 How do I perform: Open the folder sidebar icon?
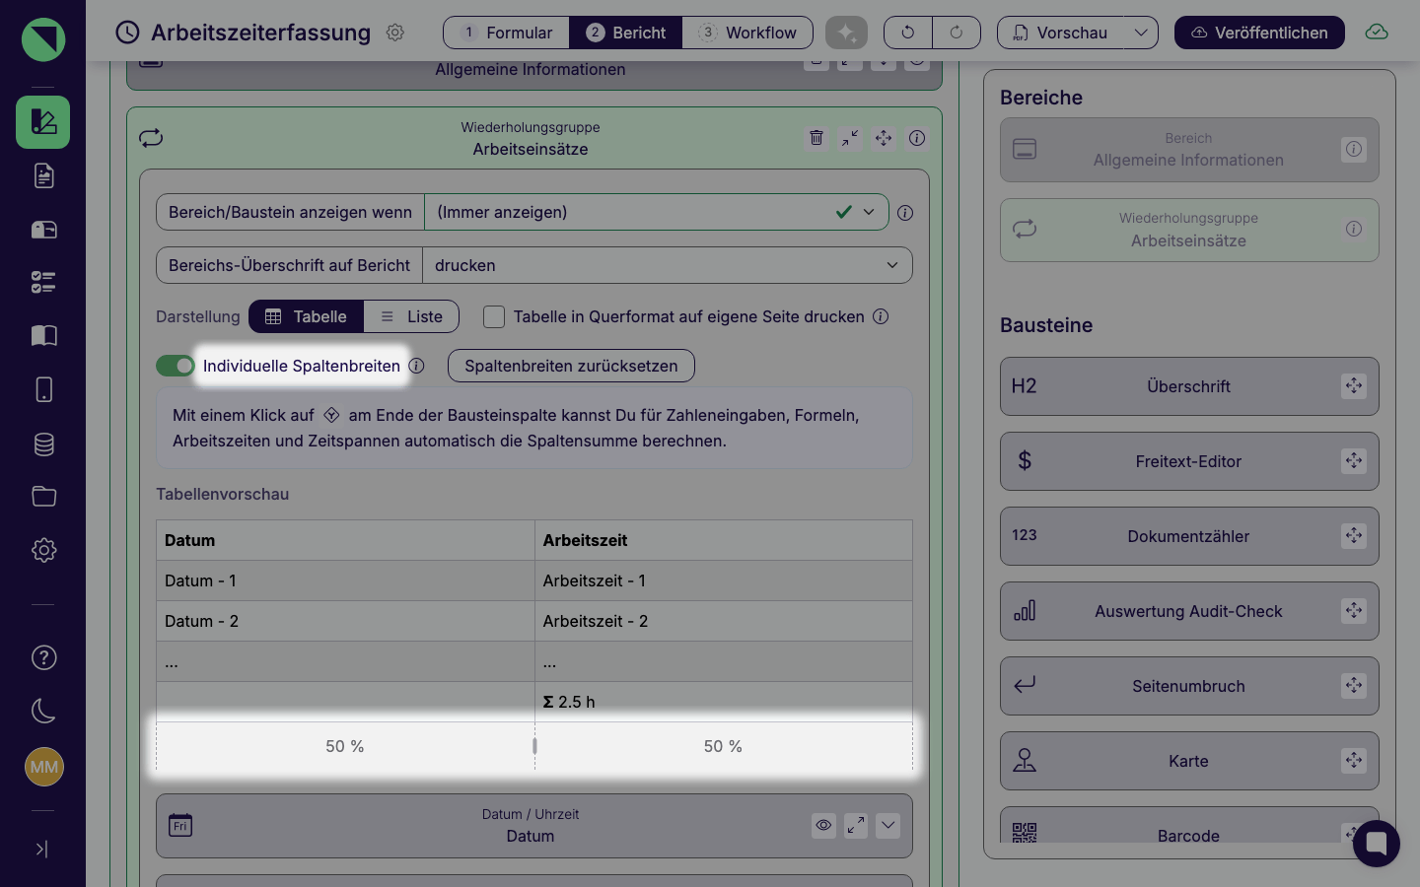[x=43, y=497]
